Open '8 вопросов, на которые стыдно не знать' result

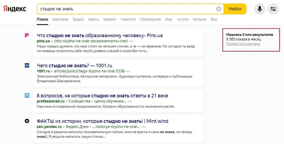coord(102,96)
